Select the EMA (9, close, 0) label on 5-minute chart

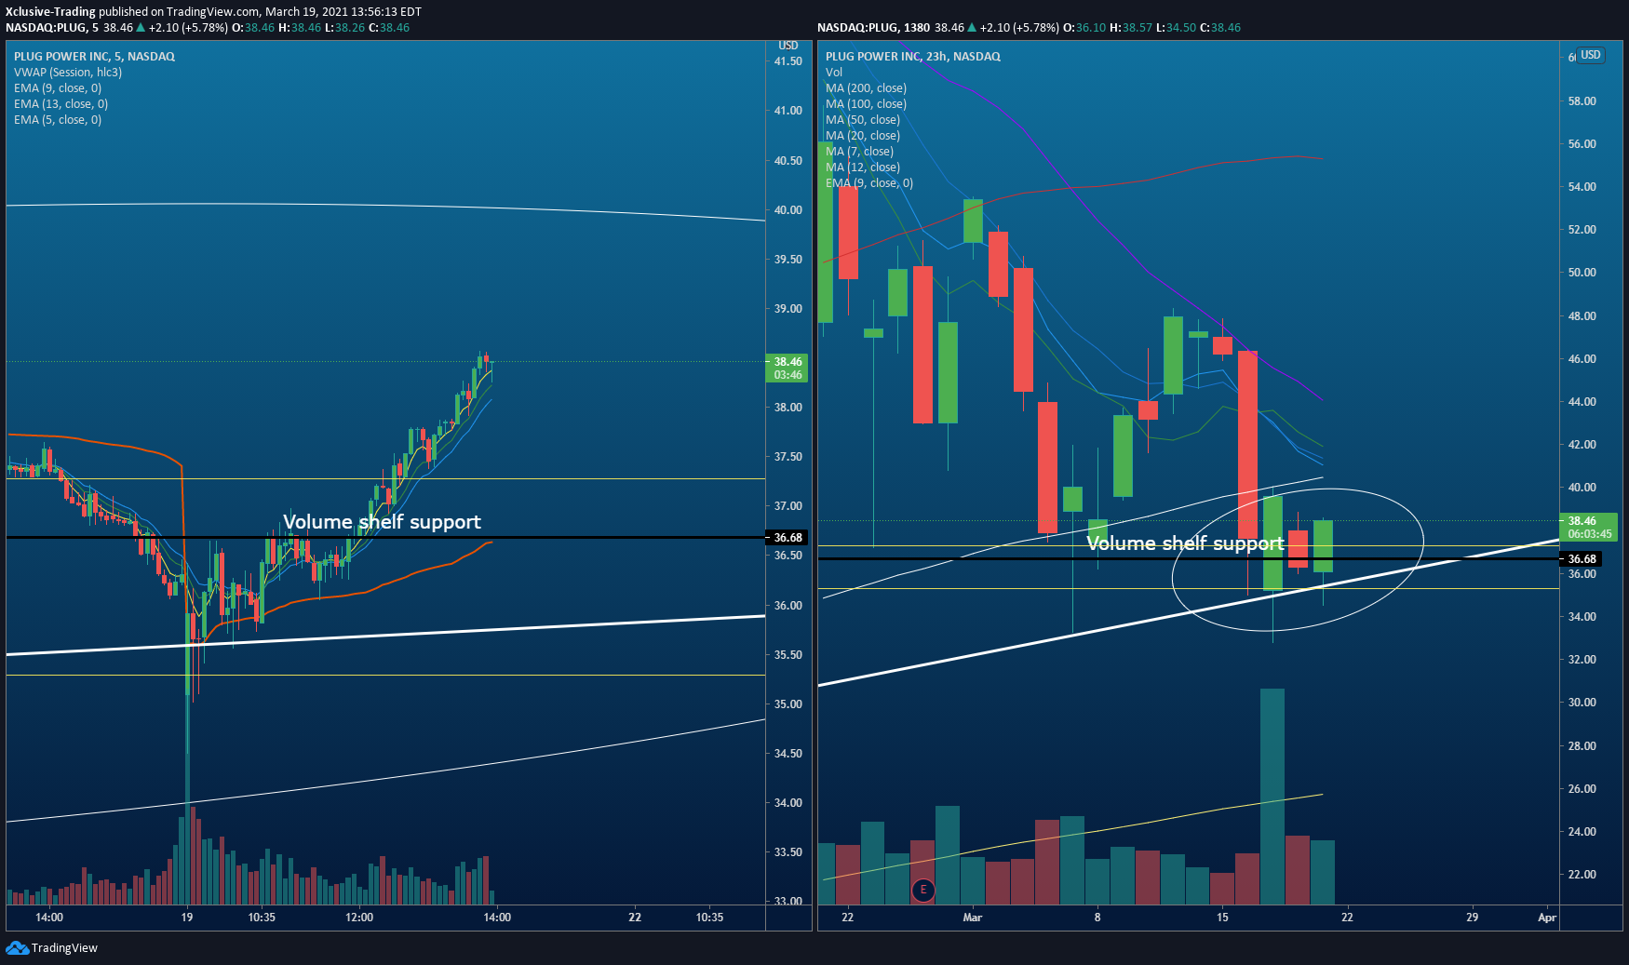tap(58, 88)
